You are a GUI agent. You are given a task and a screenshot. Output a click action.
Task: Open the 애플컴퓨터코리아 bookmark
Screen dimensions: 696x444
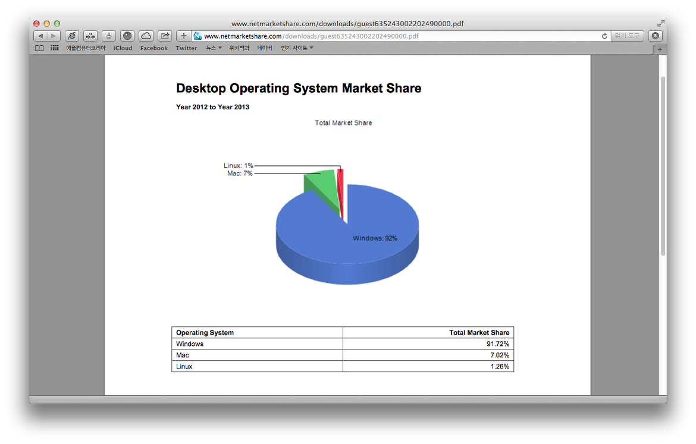tap(86, 48)
